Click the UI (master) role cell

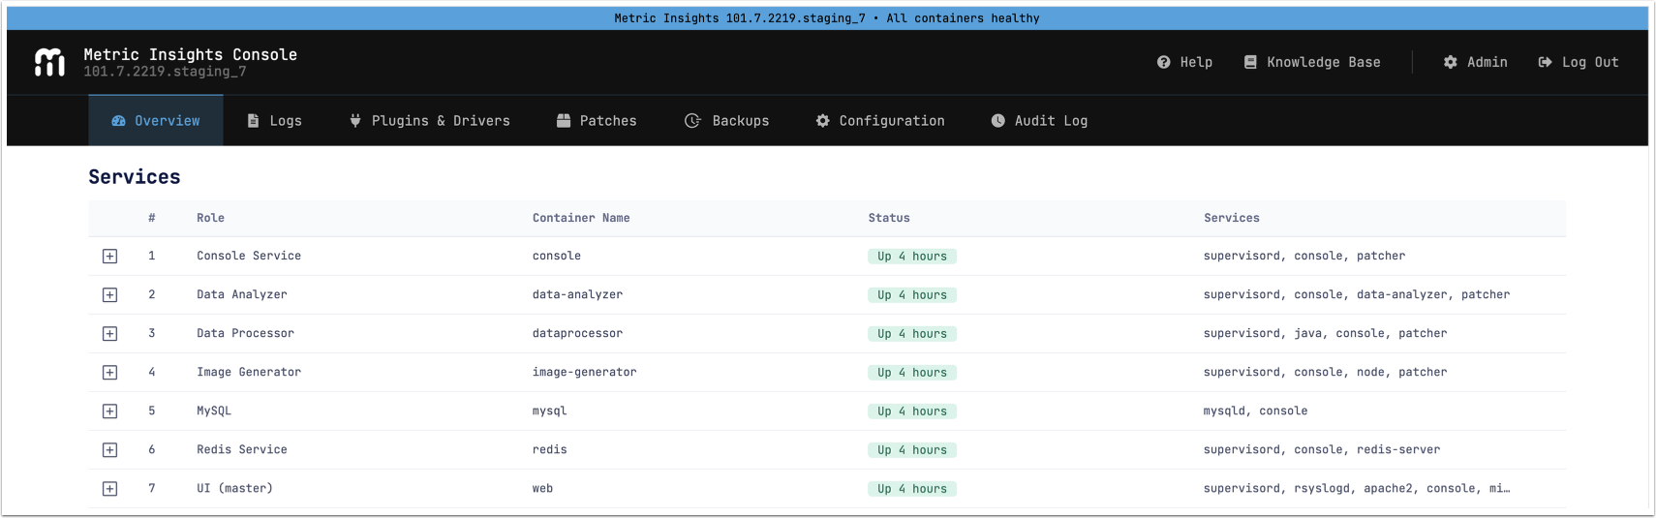pos(234,488)
